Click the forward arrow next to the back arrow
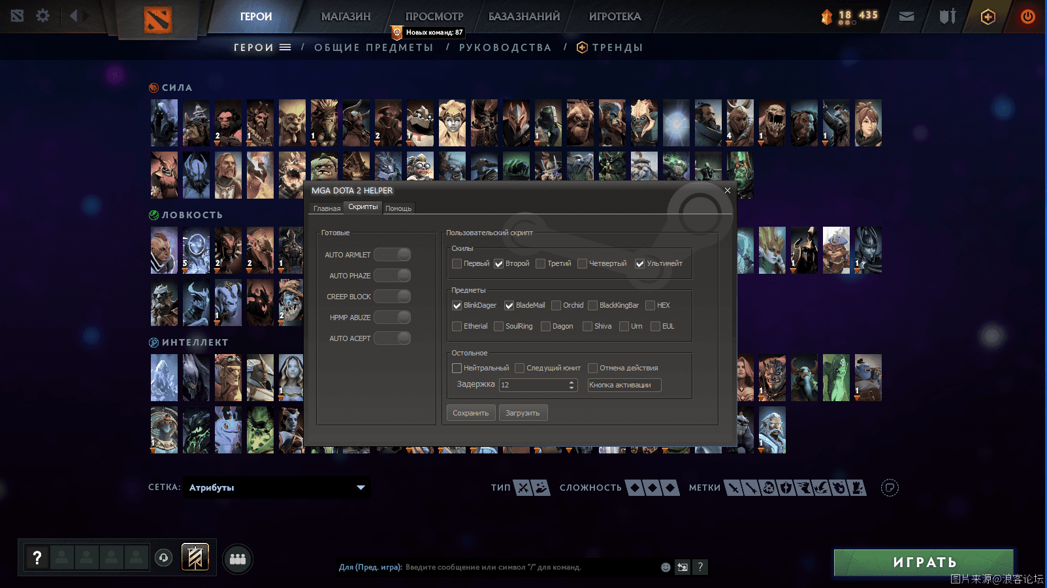The height and width of the screenshot is (588, 1047). (x=86, y=16)
